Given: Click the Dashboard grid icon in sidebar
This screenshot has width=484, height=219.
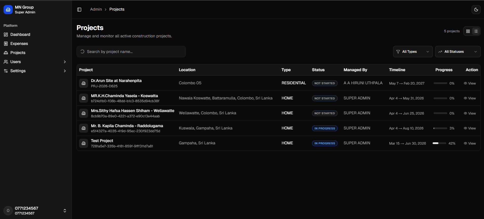Looking at the screenshot, I should [x=6, y=35].
